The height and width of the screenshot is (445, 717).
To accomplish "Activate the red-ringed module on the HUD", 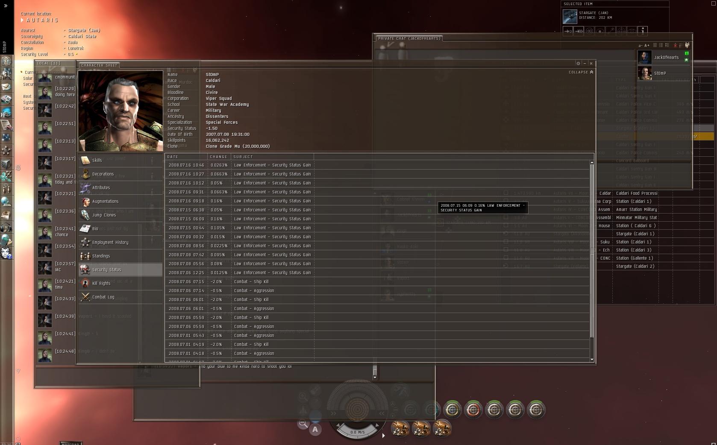I will tap(473, 410).
